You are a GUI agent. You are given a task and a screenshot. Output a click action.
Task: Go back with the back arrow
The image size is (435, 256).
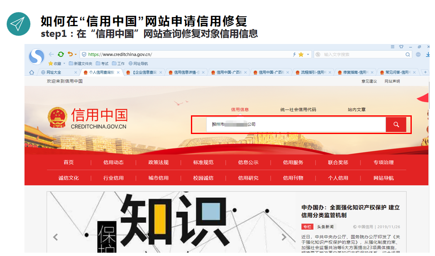click(x=51, y=54)
